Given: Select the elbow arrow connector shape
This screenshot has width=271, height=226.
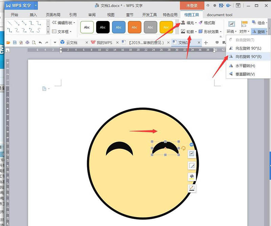Looking at the screenshot, I should click(x=39, y=23).
